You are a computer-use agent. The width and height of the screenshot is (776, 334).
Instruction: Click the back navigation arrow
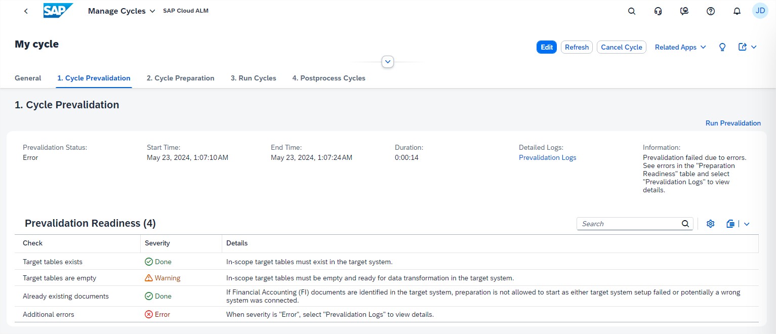tap(26, 11)
